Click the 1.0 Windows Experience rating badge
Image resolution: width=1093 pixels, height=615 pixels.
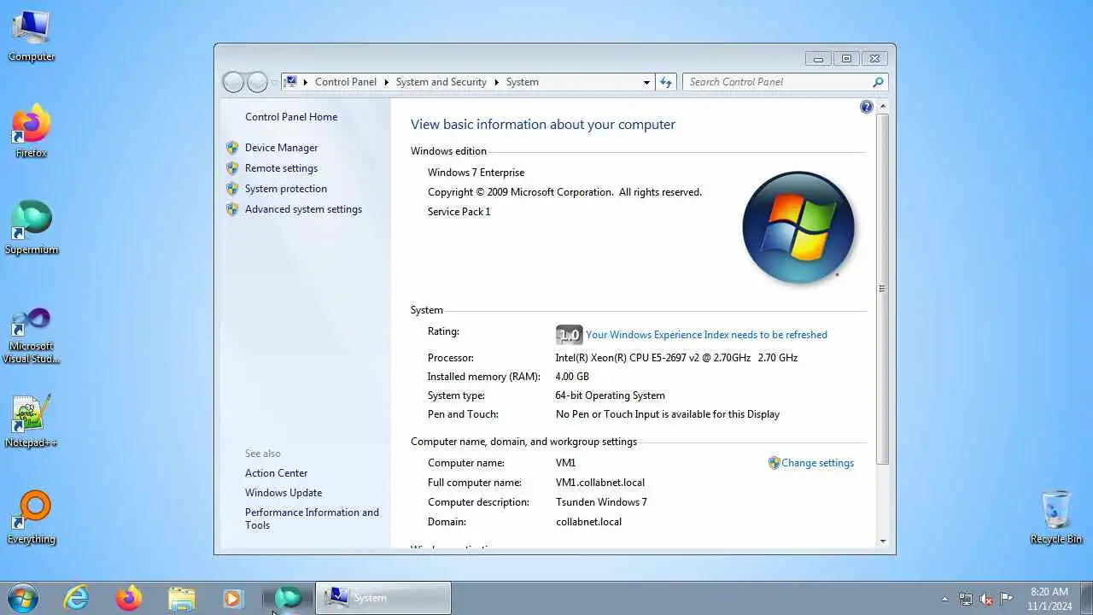pyautogui.click(x=569, y=335)
